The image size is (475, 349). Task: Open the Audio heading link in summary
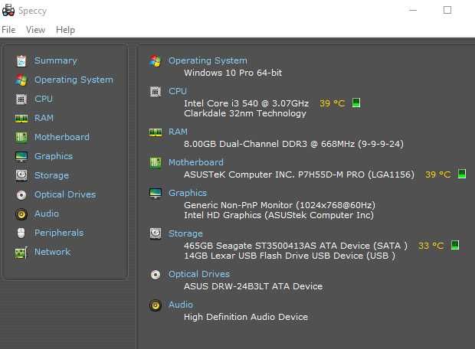181,305
